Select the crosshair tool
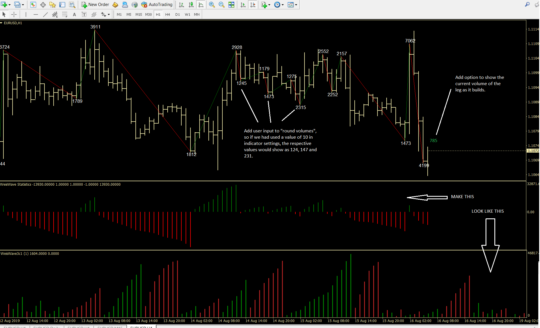The height and width of the screenshot is (328, 540). 14,14
